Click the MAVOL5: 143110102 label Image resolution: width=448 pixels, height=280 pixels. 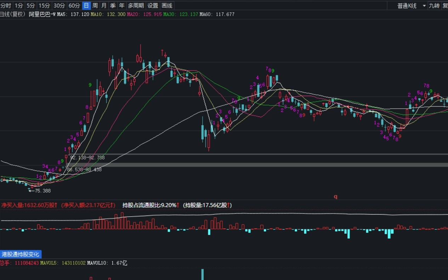pyautogui.click(x=63, y=263)
